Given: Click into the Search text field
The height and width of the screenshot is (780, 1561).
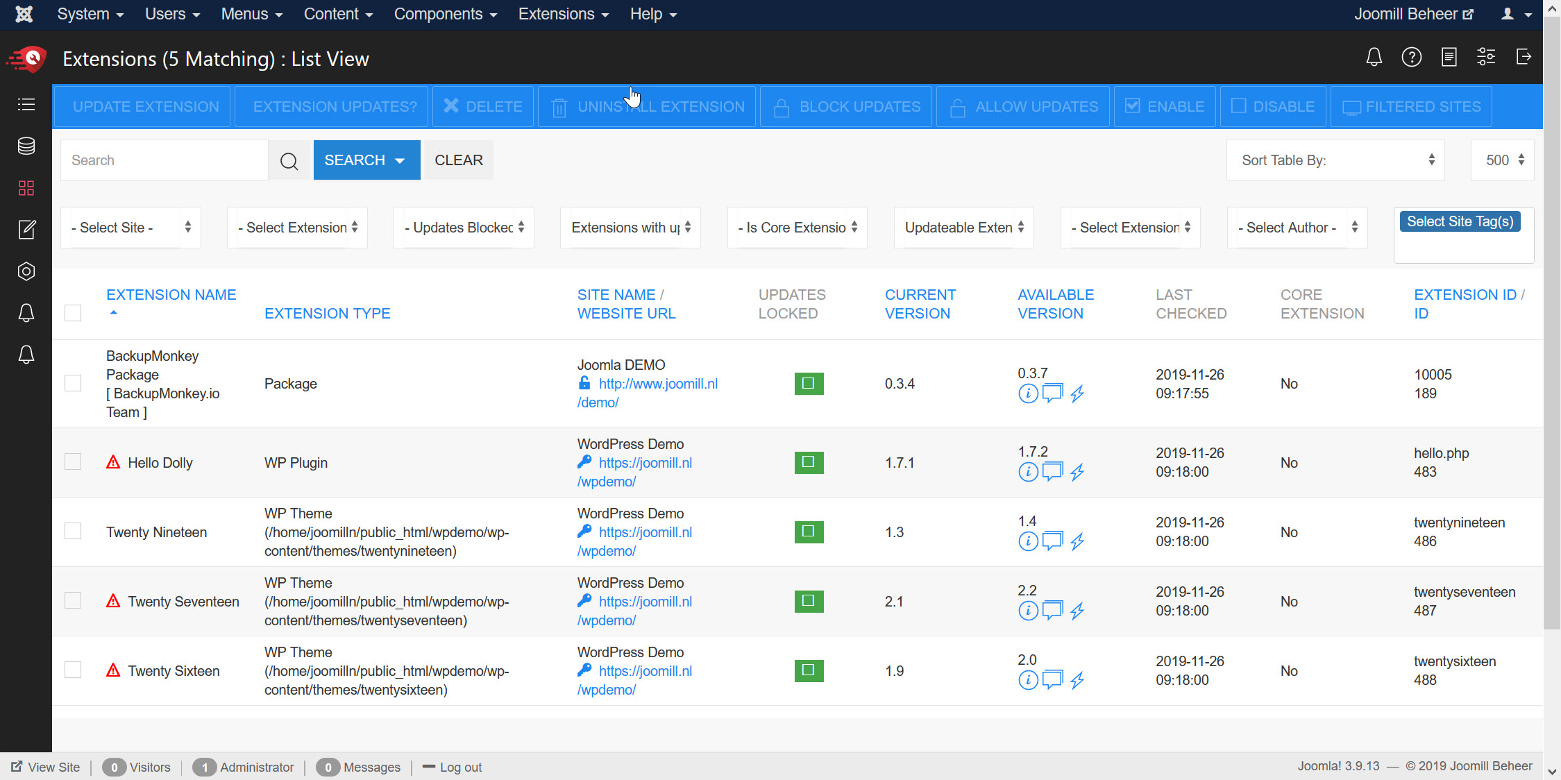Looking at the screenshot, I should (x=164, y=160).
